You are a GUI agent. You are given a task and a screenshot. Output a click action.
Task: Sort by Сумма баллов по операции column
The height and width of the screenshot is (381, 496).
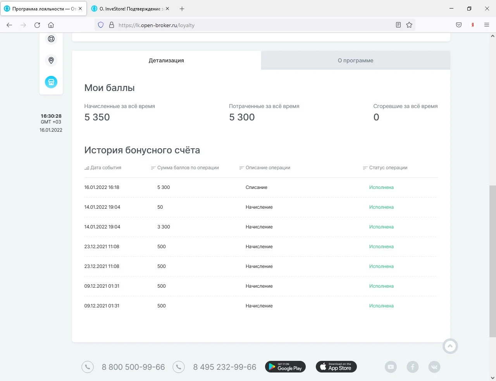click(x=185, y=168)
